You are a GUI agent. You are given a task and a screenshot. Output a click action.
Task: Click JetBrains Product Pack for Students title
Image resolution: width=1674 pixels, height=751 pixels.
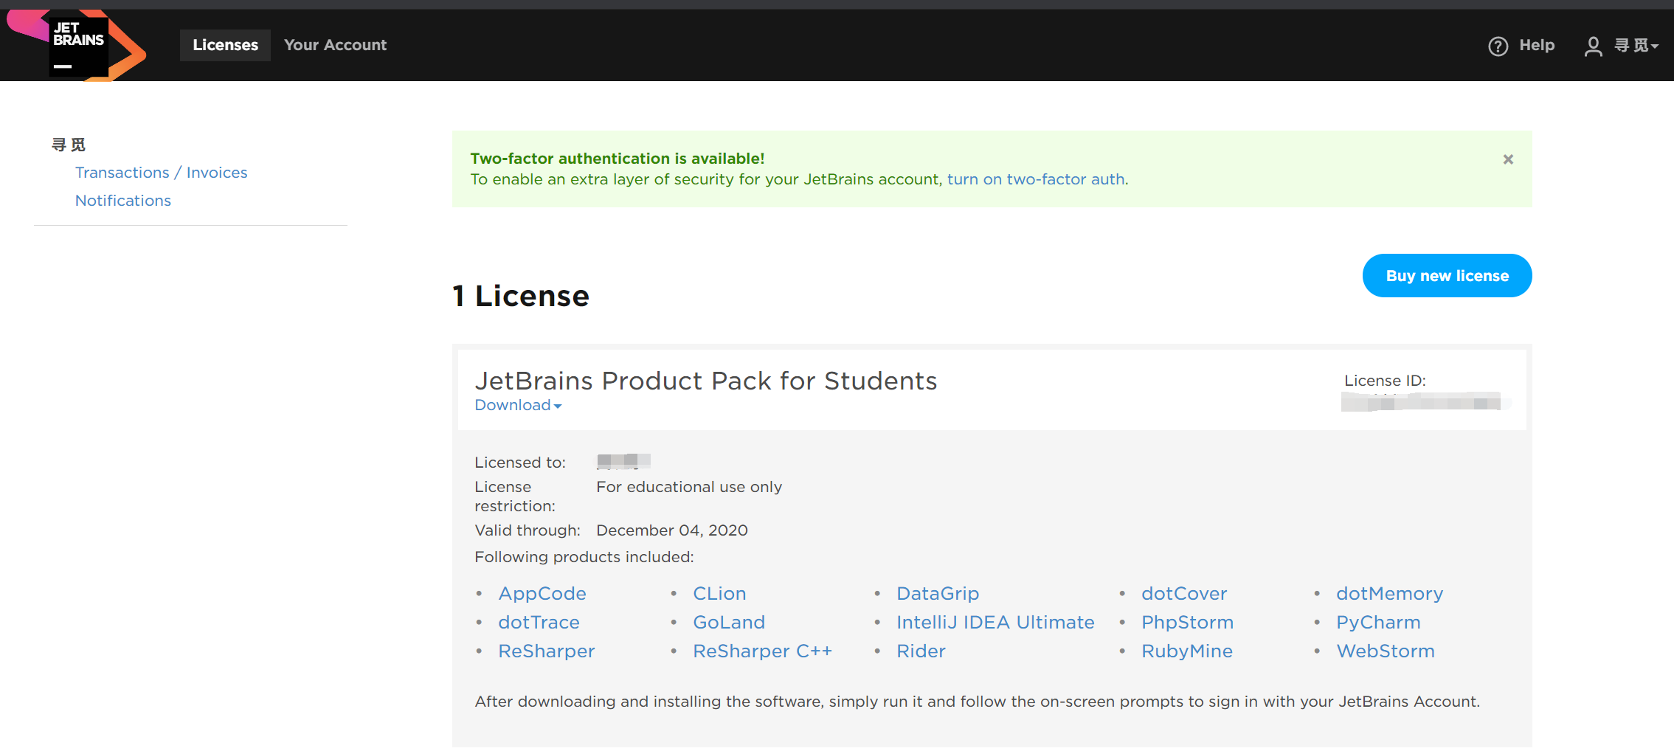(x=706, y=381)
